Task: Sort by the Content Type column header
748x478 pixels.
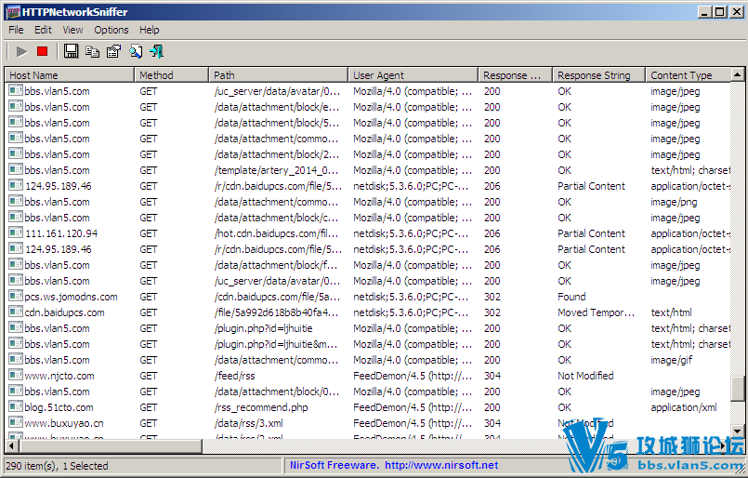Action: click(x=688, y=75)
